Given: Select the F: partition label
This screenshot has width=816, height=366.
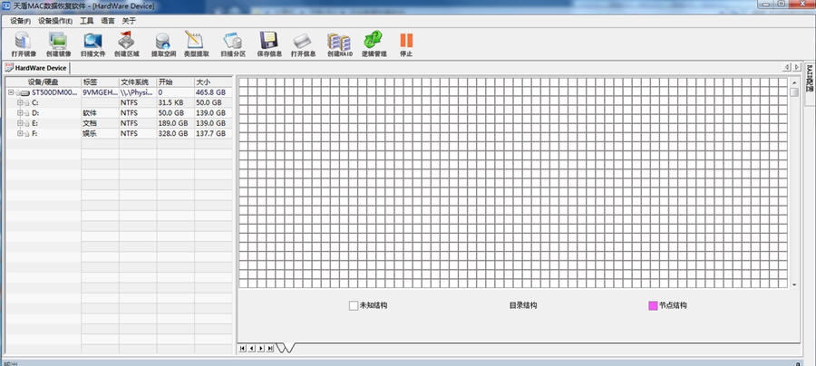Looking at the screenshot, I should click(34, 134).
